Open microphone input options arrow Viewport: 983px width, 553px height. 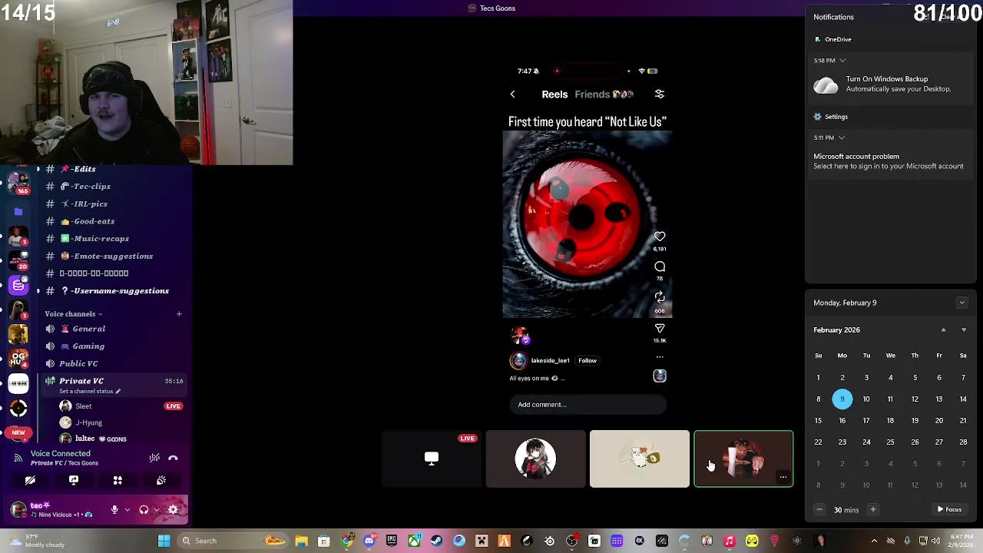(x=127, y=510)
